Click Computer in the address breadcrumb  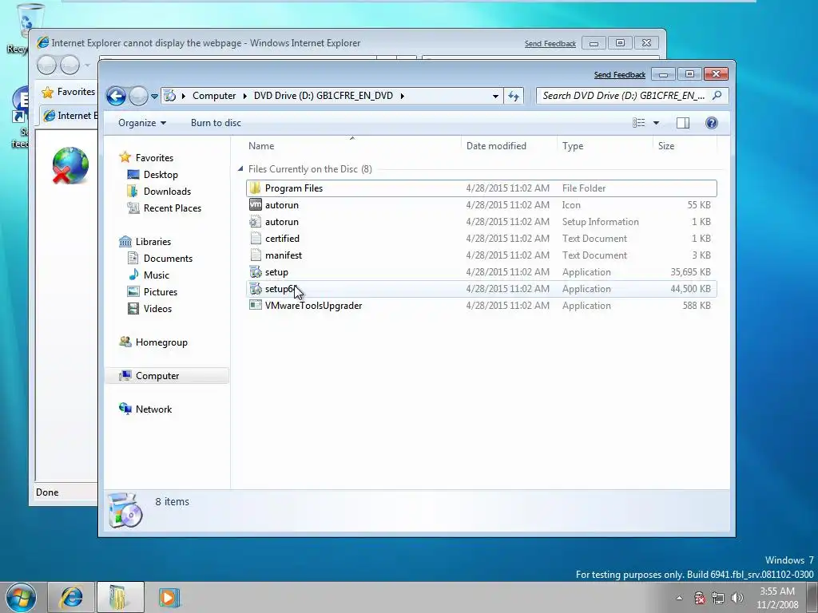[x=214, y=96]
